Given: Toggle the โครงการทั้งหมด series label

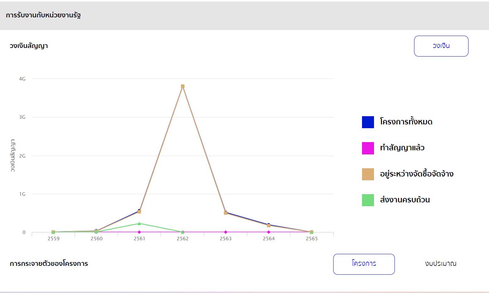Looking at the screenshot, I should [x=406, y=122].
